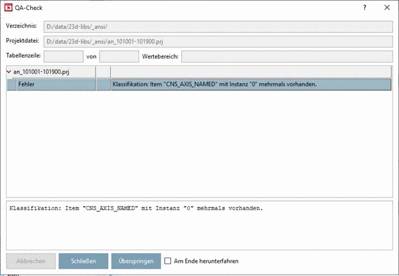399x276 pixels.
Task: Click the Abbrechen button
Action: pos(31,261)
